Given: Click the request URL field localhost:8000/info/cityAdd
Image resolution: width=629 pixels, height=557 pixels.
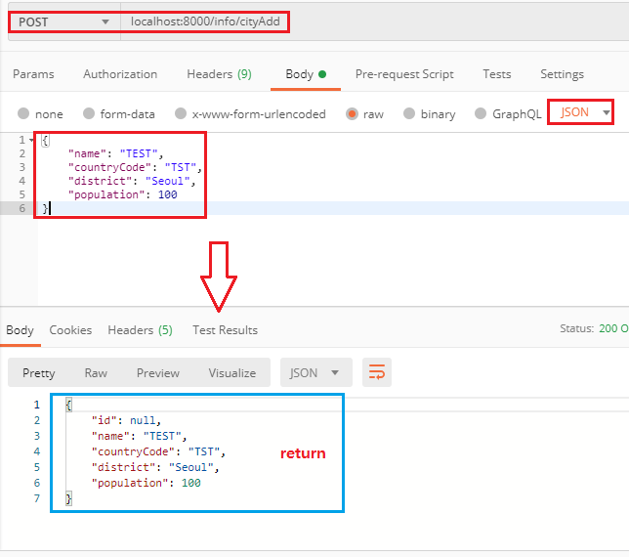Looking at the screenshot, I should pos(205,21).
